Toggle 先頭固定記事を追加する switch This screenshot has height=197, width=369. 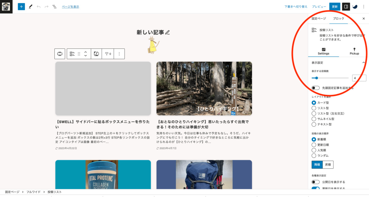point(315,88)
